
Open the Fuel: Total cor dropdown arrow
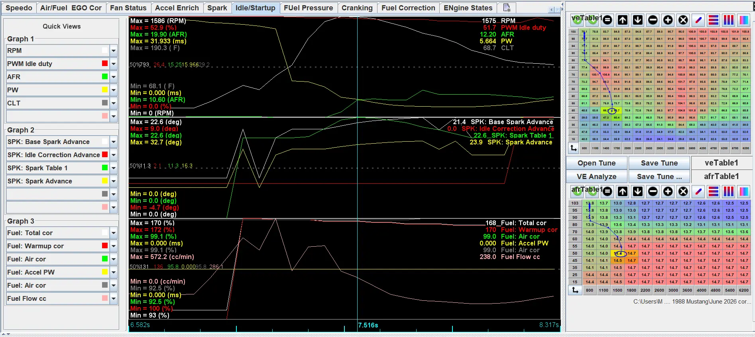114,233
